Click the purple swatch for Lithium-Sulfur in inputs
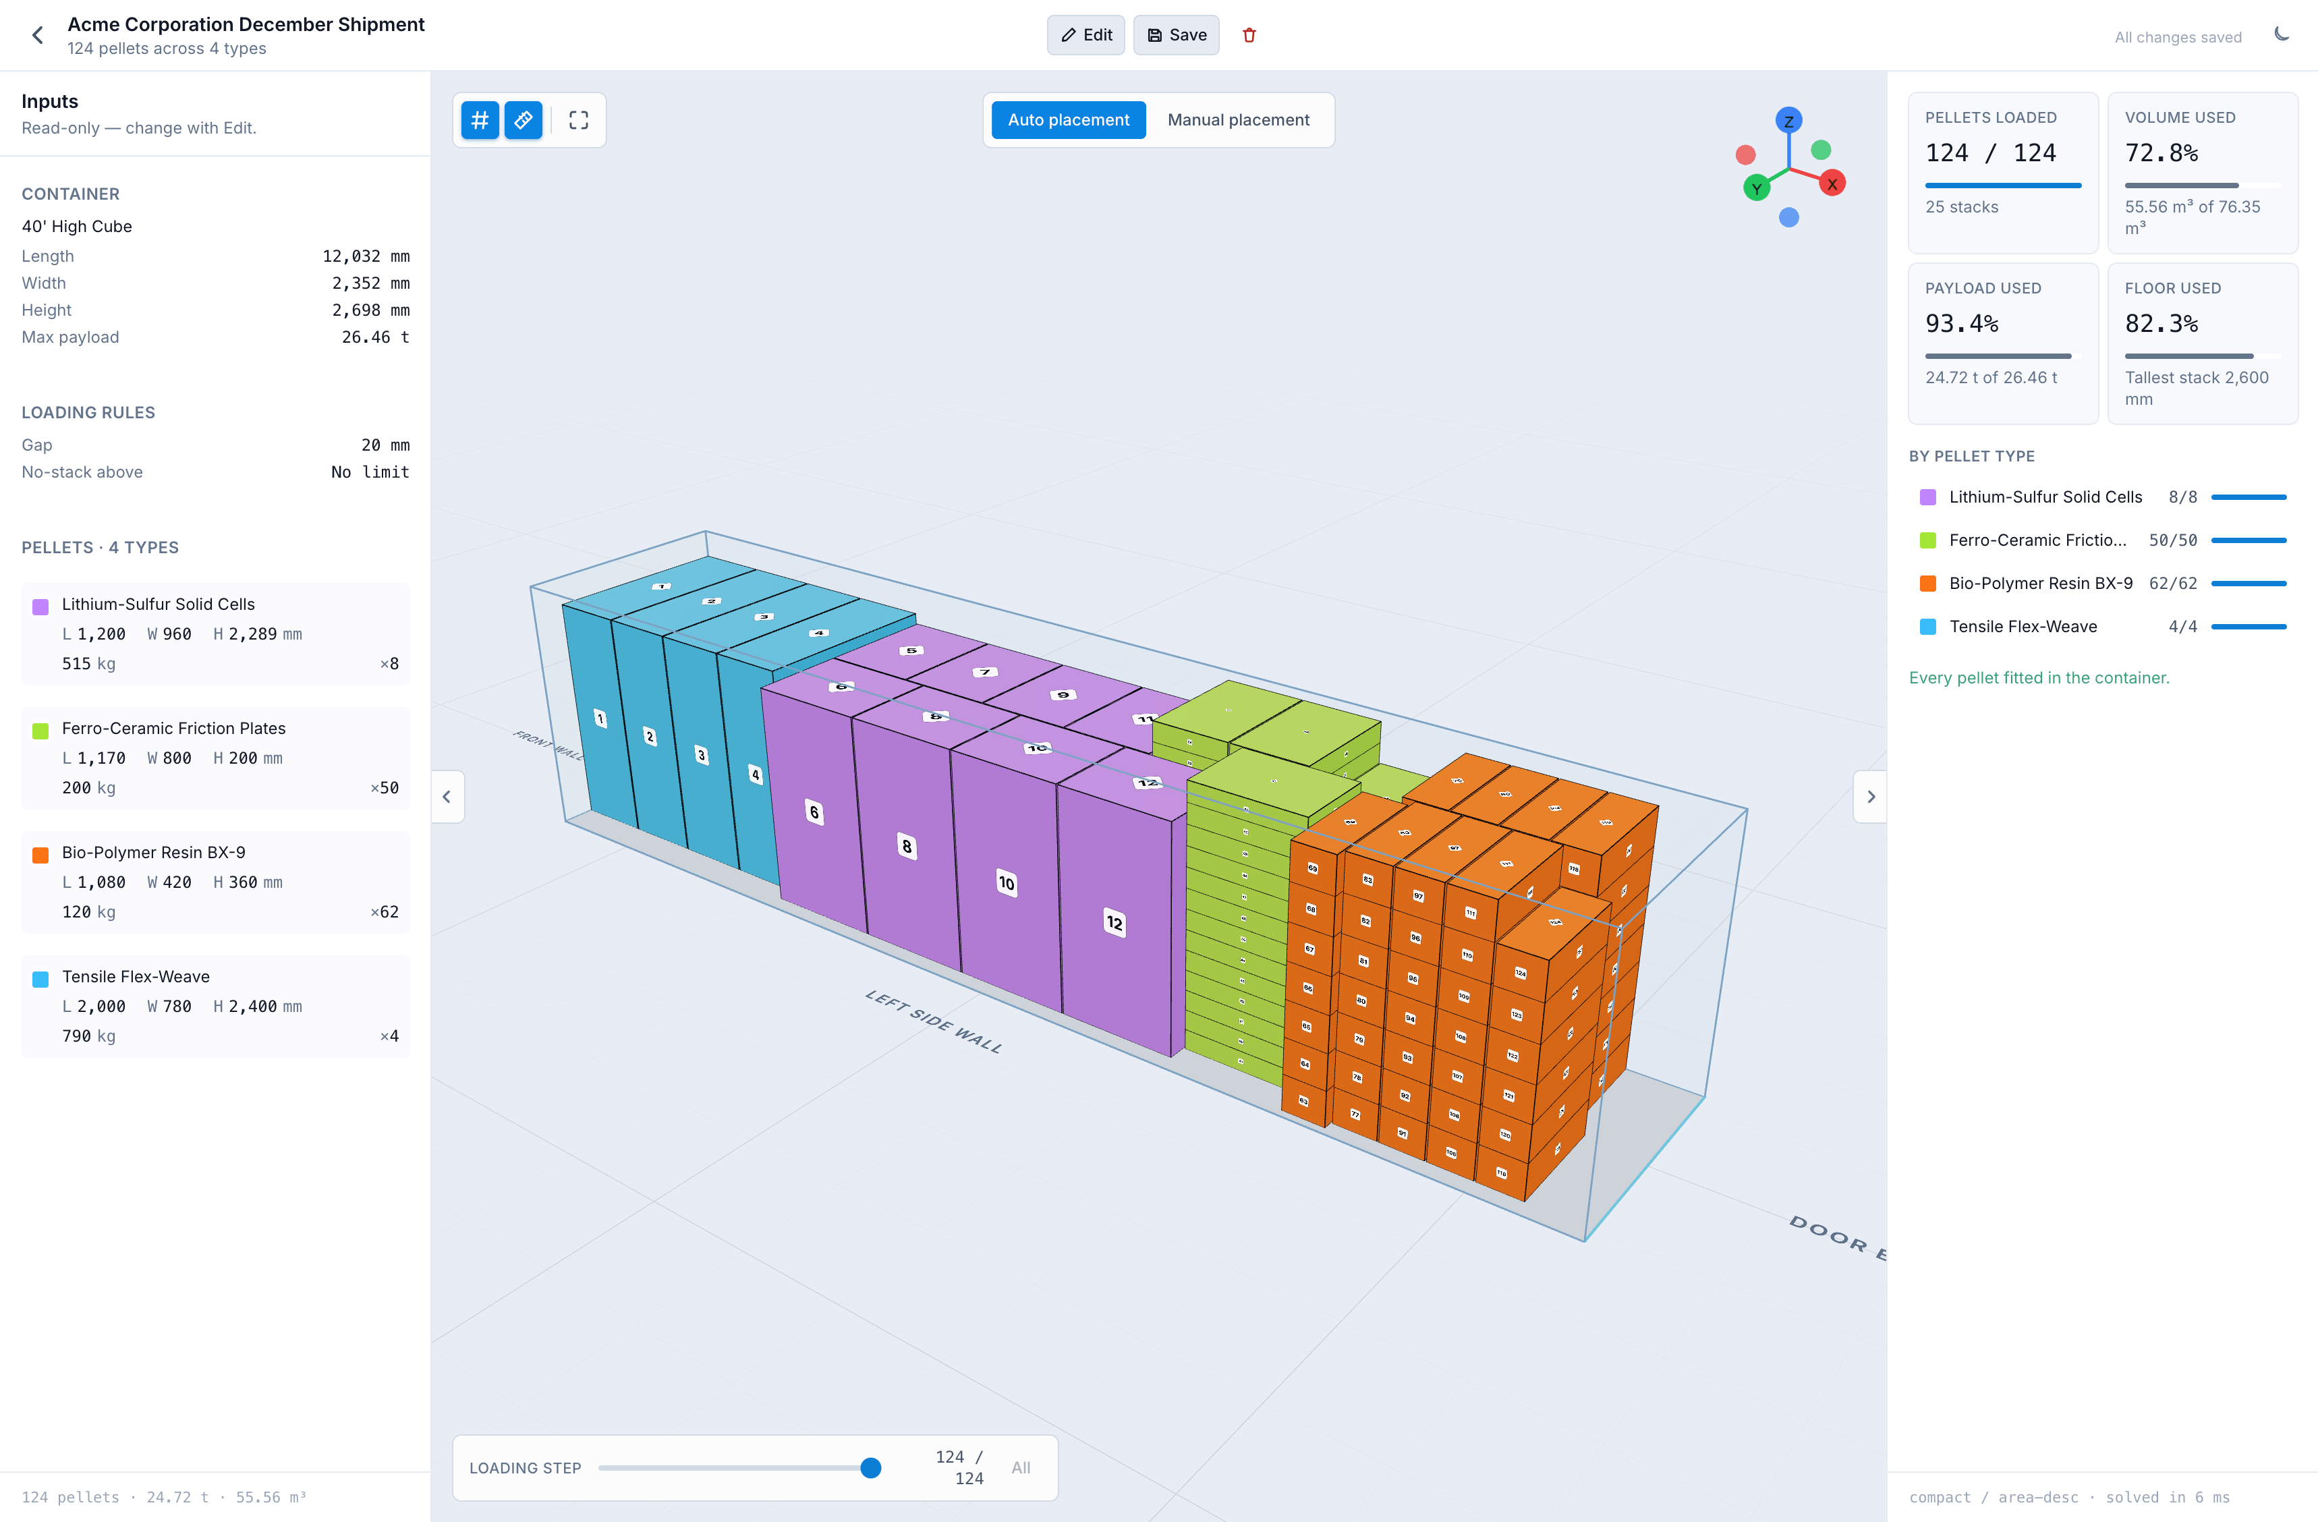The height and width of the screenshot is (1522, 2318). coord(41,607)
